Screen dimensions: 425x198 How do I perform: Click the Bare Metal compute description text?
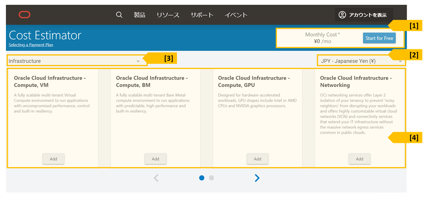pyautogui.click(x=152, y=103)
